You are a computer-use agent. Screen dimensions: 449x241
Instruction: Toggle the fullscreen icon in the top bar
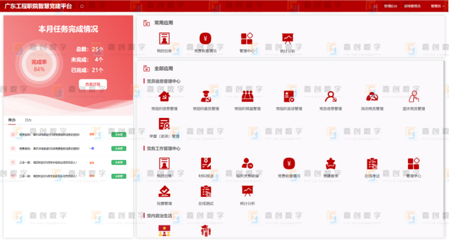pyautogui.click(x=376, y=6)
